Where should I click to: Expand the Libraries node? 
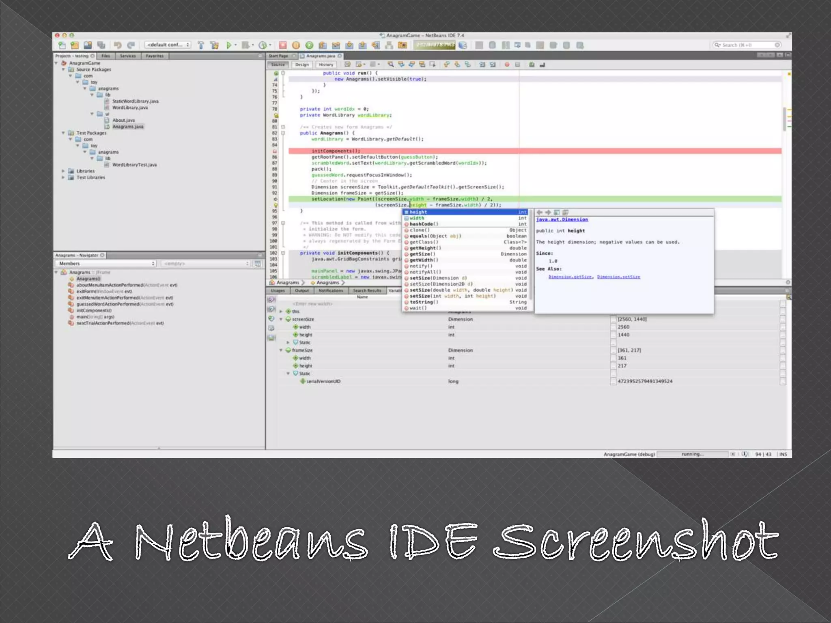point(63,171)
